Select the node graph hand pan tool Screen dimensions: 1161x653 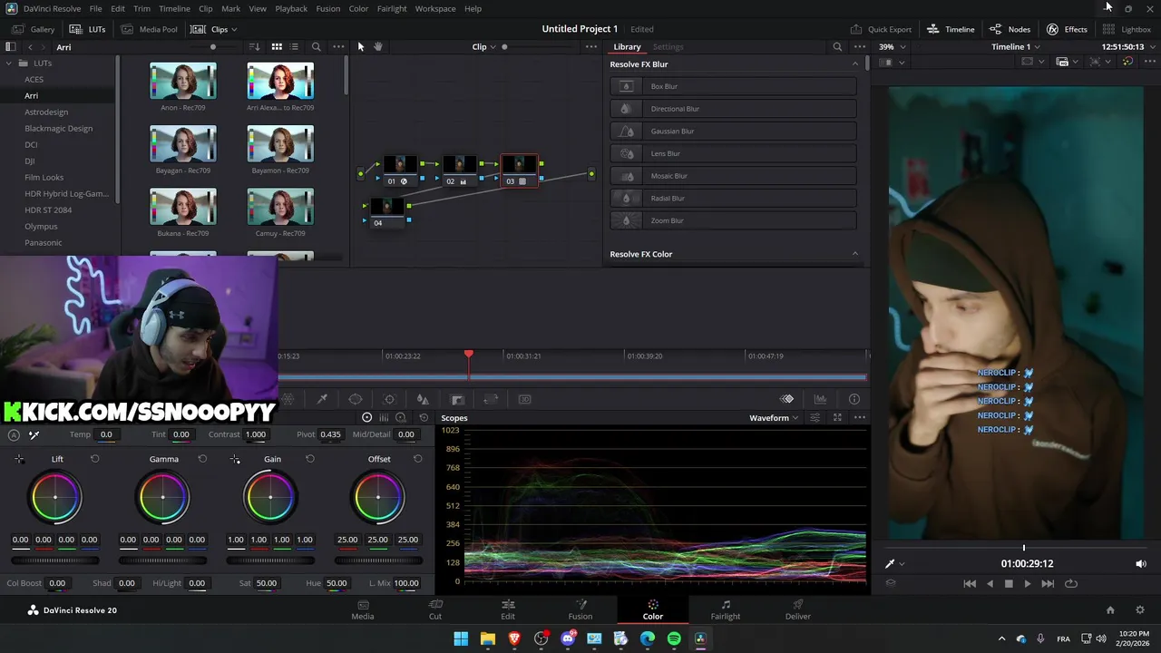point(378,46)
